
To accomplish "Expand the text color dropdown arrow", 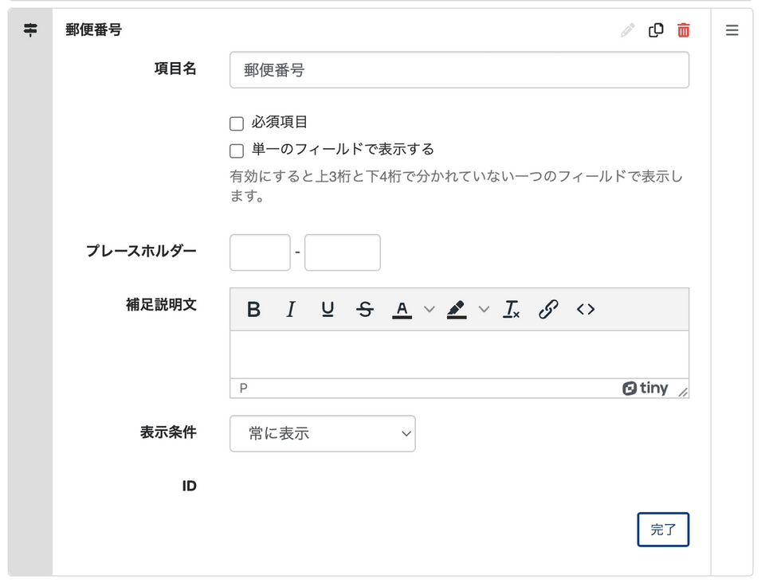I will click(x=429, y=310).
